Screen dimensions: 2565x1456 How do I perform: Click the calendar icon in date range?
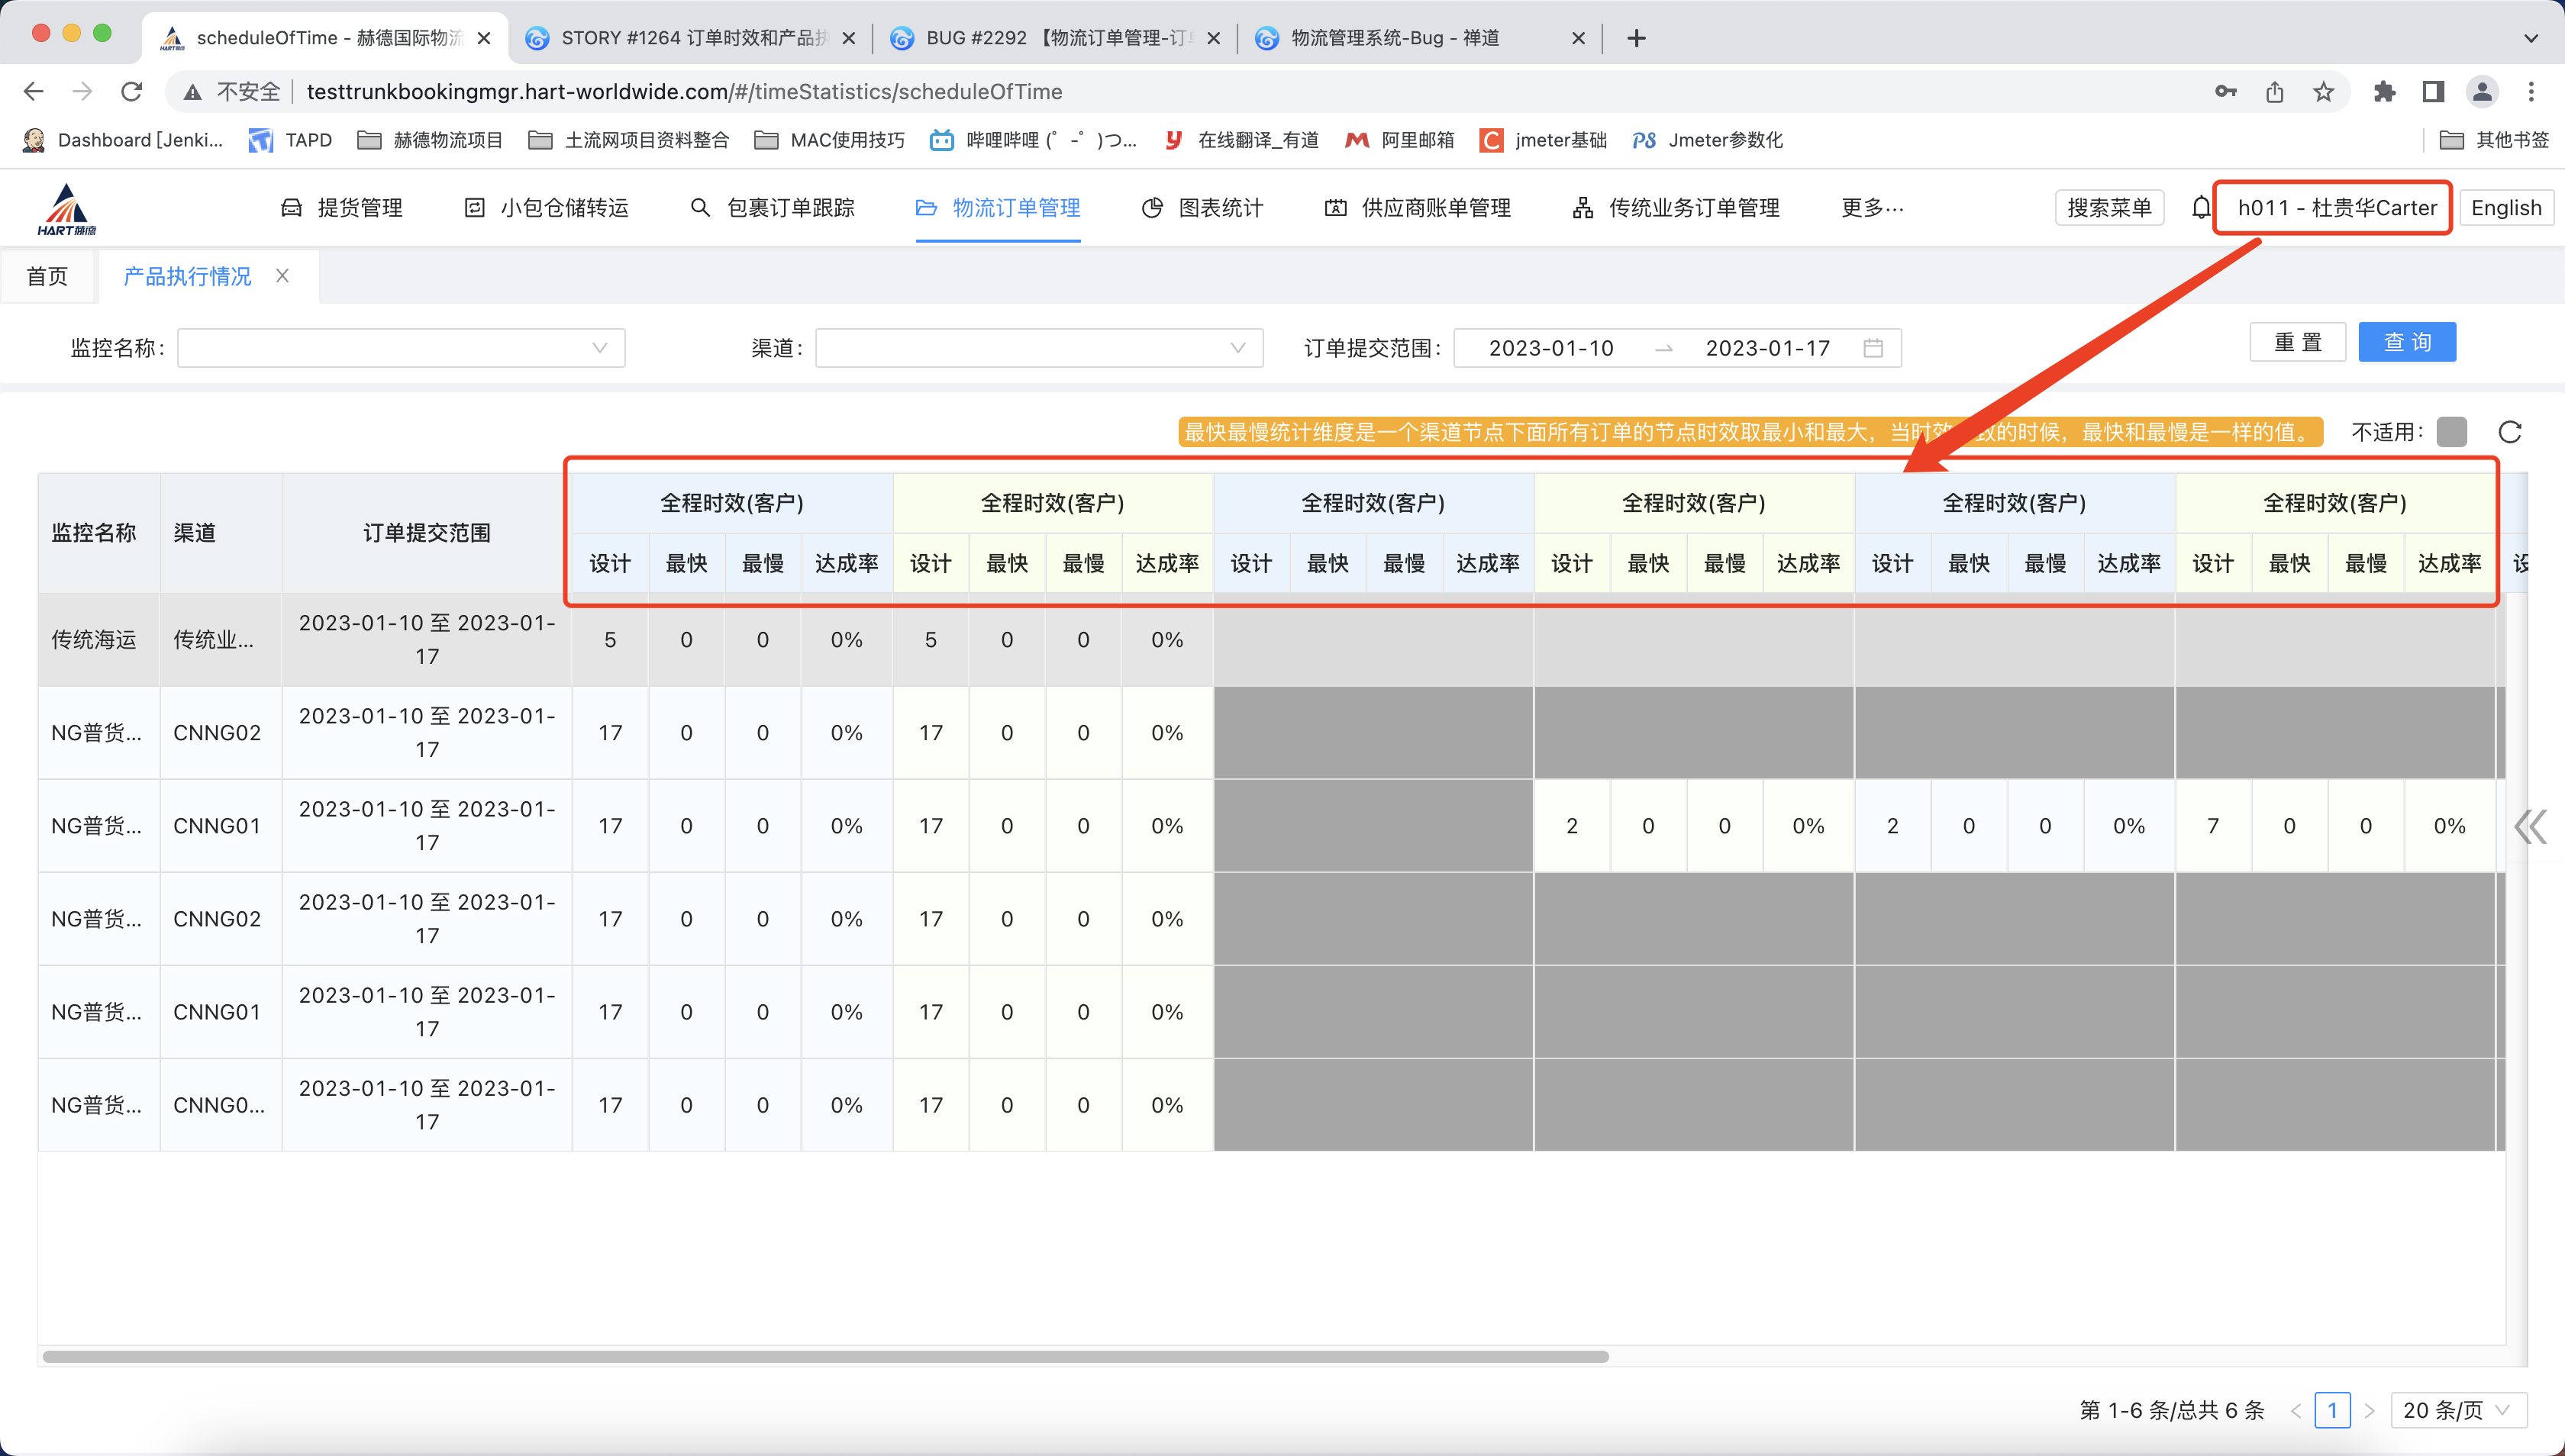click(x=1873, y=348)
